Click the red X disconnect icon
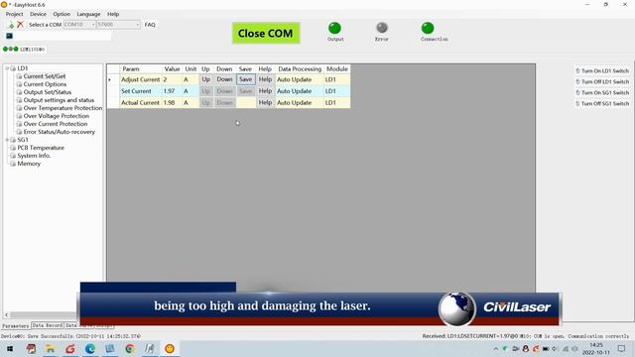635x357 pixels. point(20,24)
